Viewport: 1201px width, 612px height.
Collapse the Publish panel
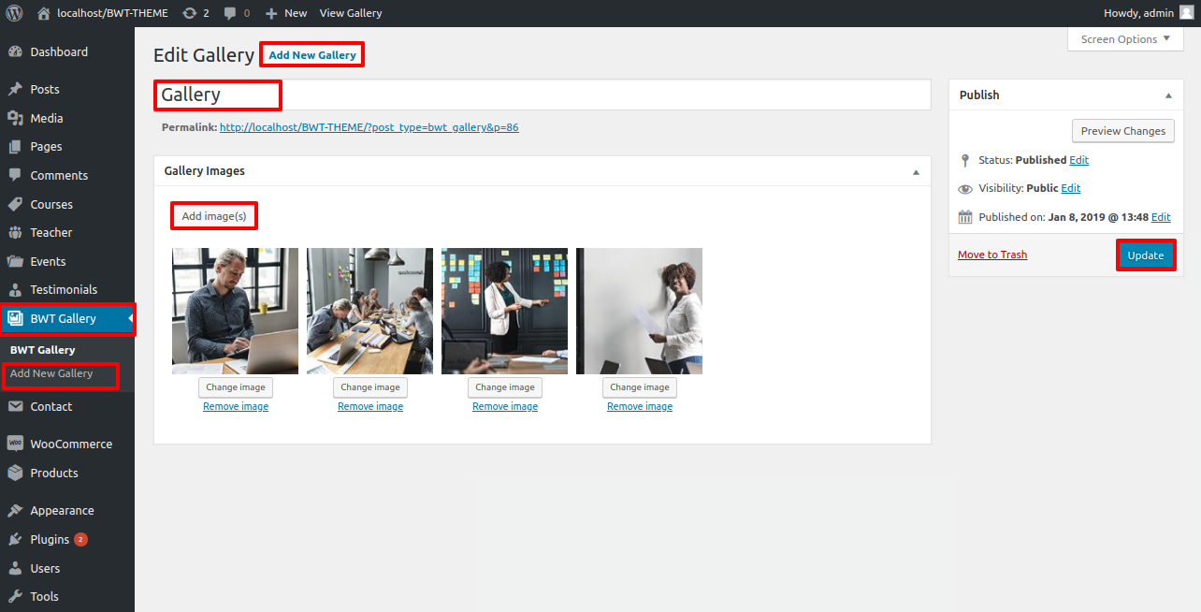1168,95
